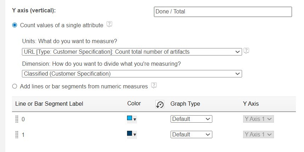This screenshot has width=304, height=152.
Task: Open the Dimension Classified dropdown
Action: [x=132, y=74]
